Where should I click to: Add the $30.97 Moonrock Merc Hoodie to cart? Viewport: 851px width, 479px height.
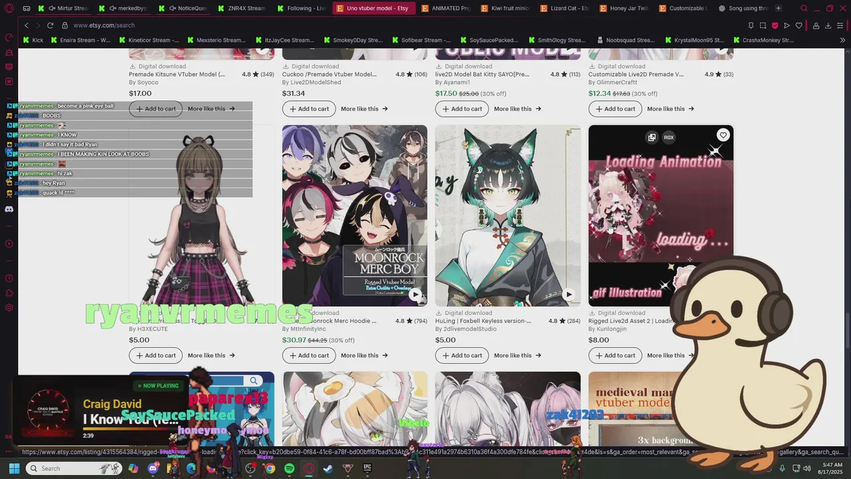tap(308, 355)
